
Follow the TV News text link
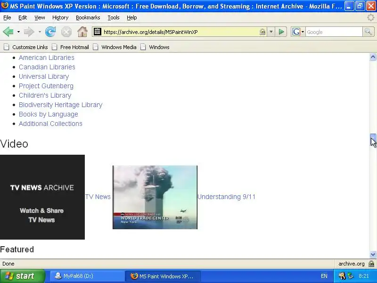click(98, 197)
